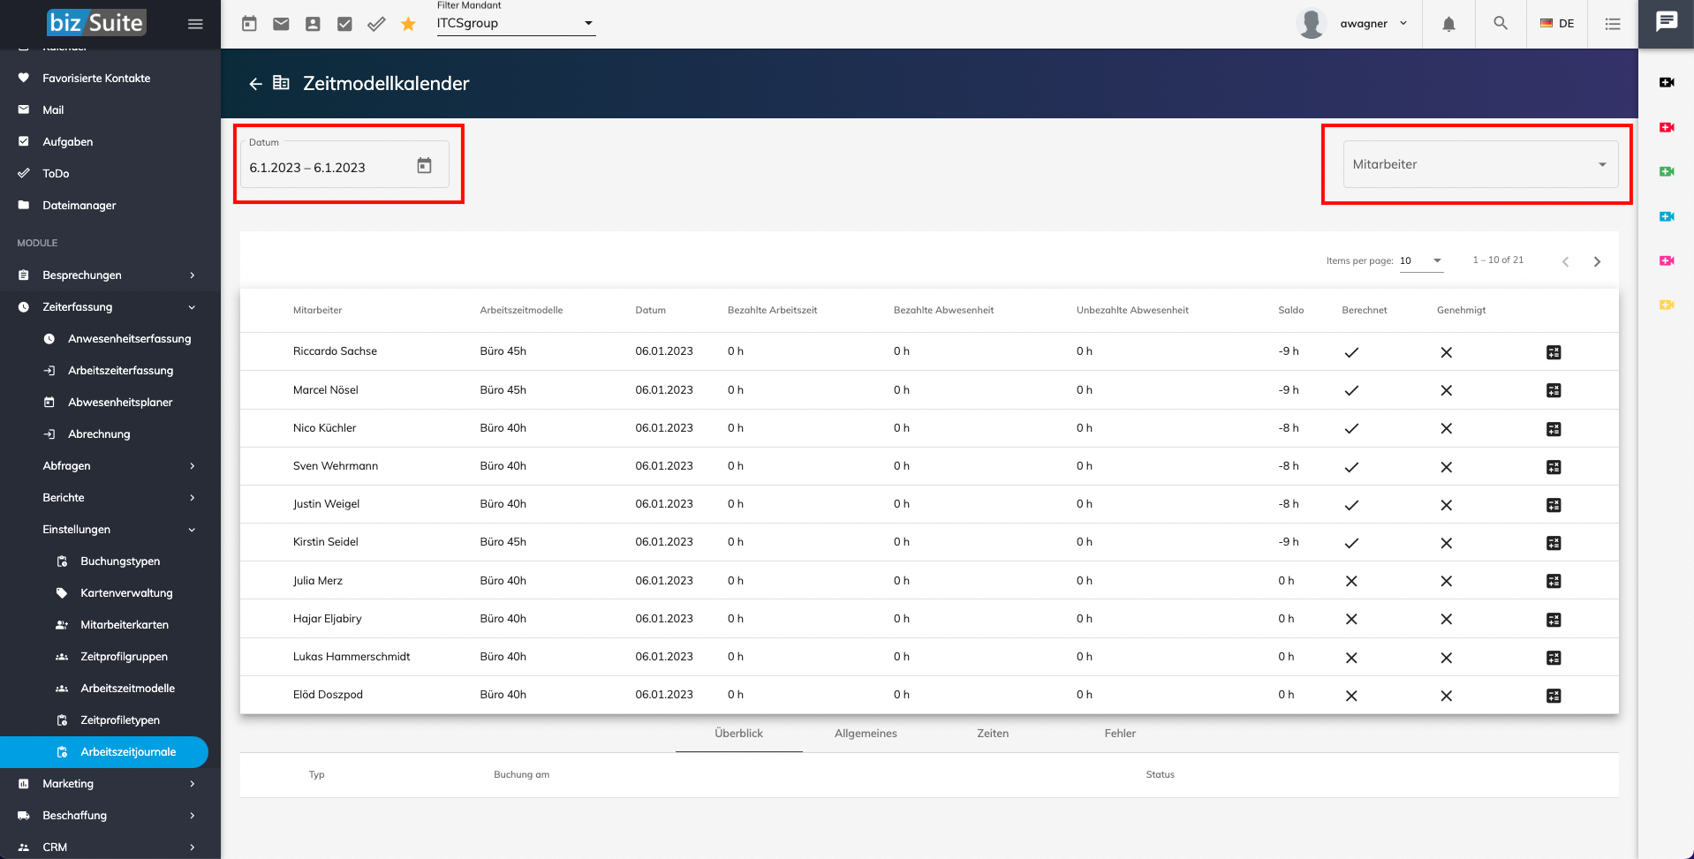This screenshot has width=1694, height=859.
Task: Open the notifications bell
Action: pyautogui.click(x=1448, y=24)
